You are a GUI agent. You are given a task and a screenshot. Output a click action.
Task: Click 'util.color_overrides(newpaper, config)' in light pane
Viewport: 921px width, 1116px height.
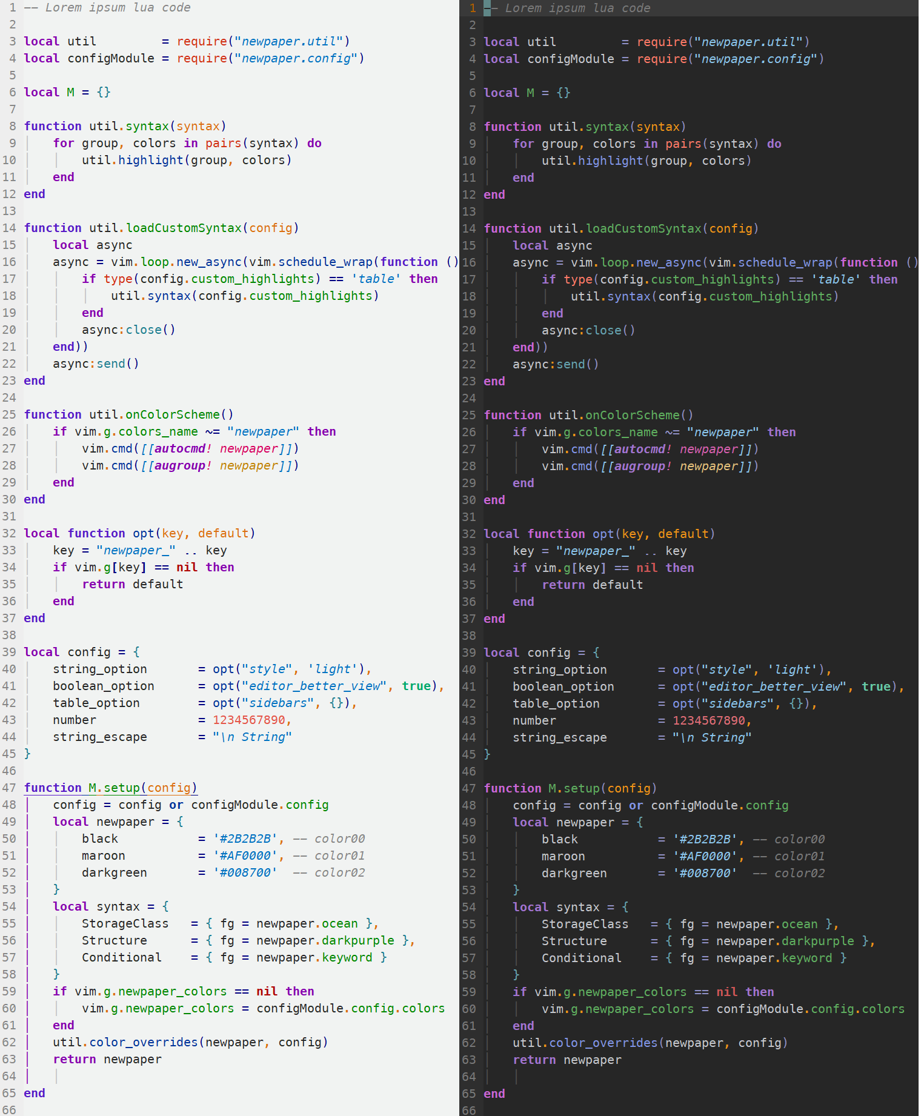191,1042
